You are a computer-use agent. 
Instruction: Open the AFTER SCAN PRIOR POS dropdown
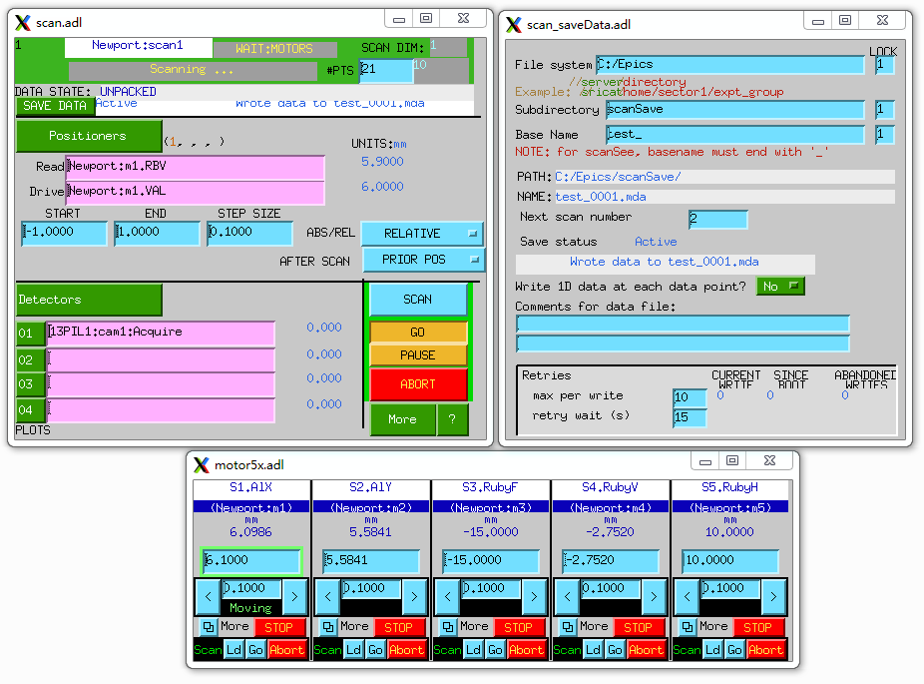click(423, 260)
